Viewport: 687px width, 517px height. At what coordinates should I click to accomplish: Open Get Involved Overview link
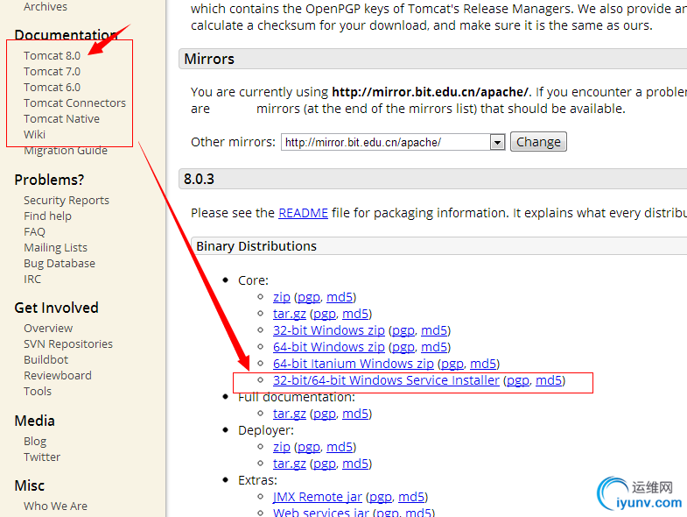click(48, 329)
